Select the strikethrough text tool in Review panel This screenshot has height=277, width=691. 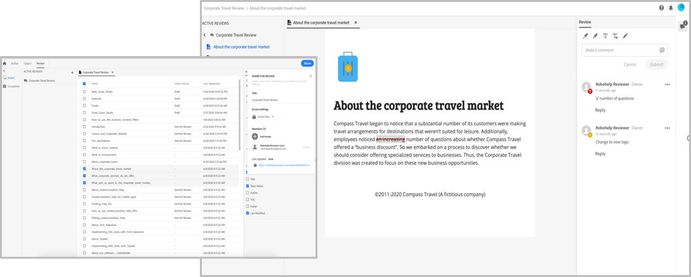605,36
